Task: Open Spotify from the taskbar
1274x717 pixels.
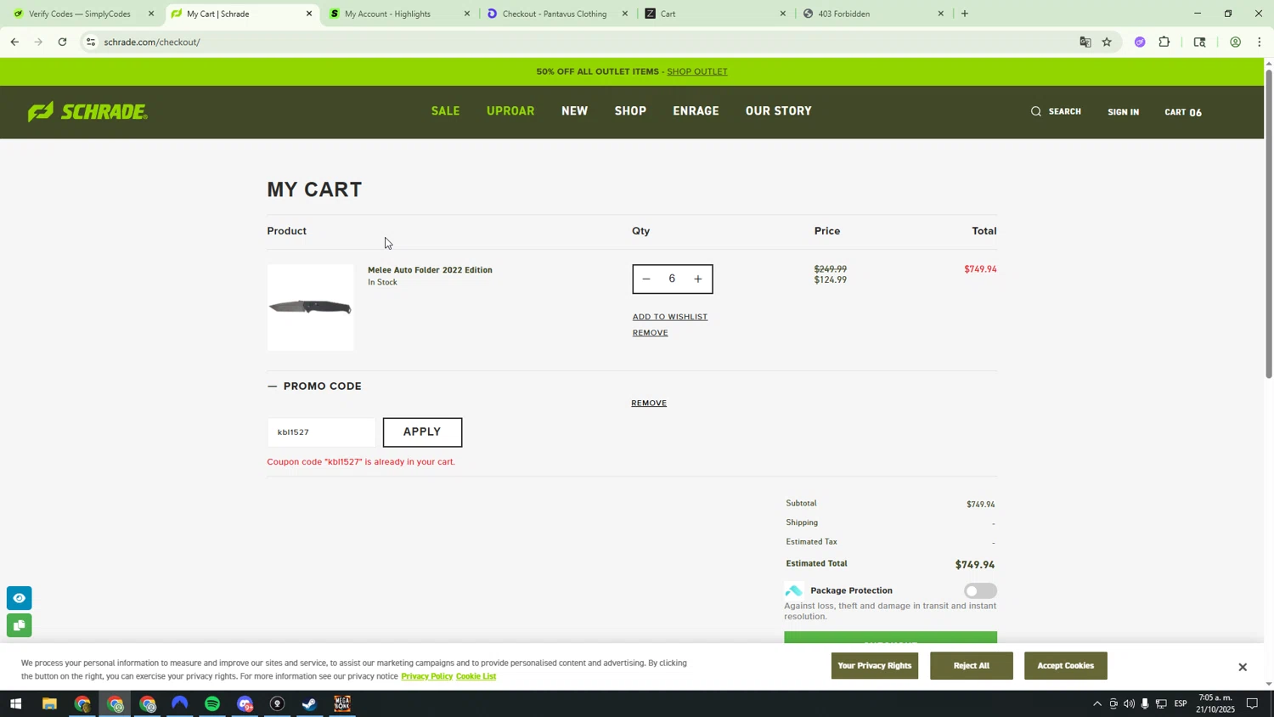Action: pos(212,704)
